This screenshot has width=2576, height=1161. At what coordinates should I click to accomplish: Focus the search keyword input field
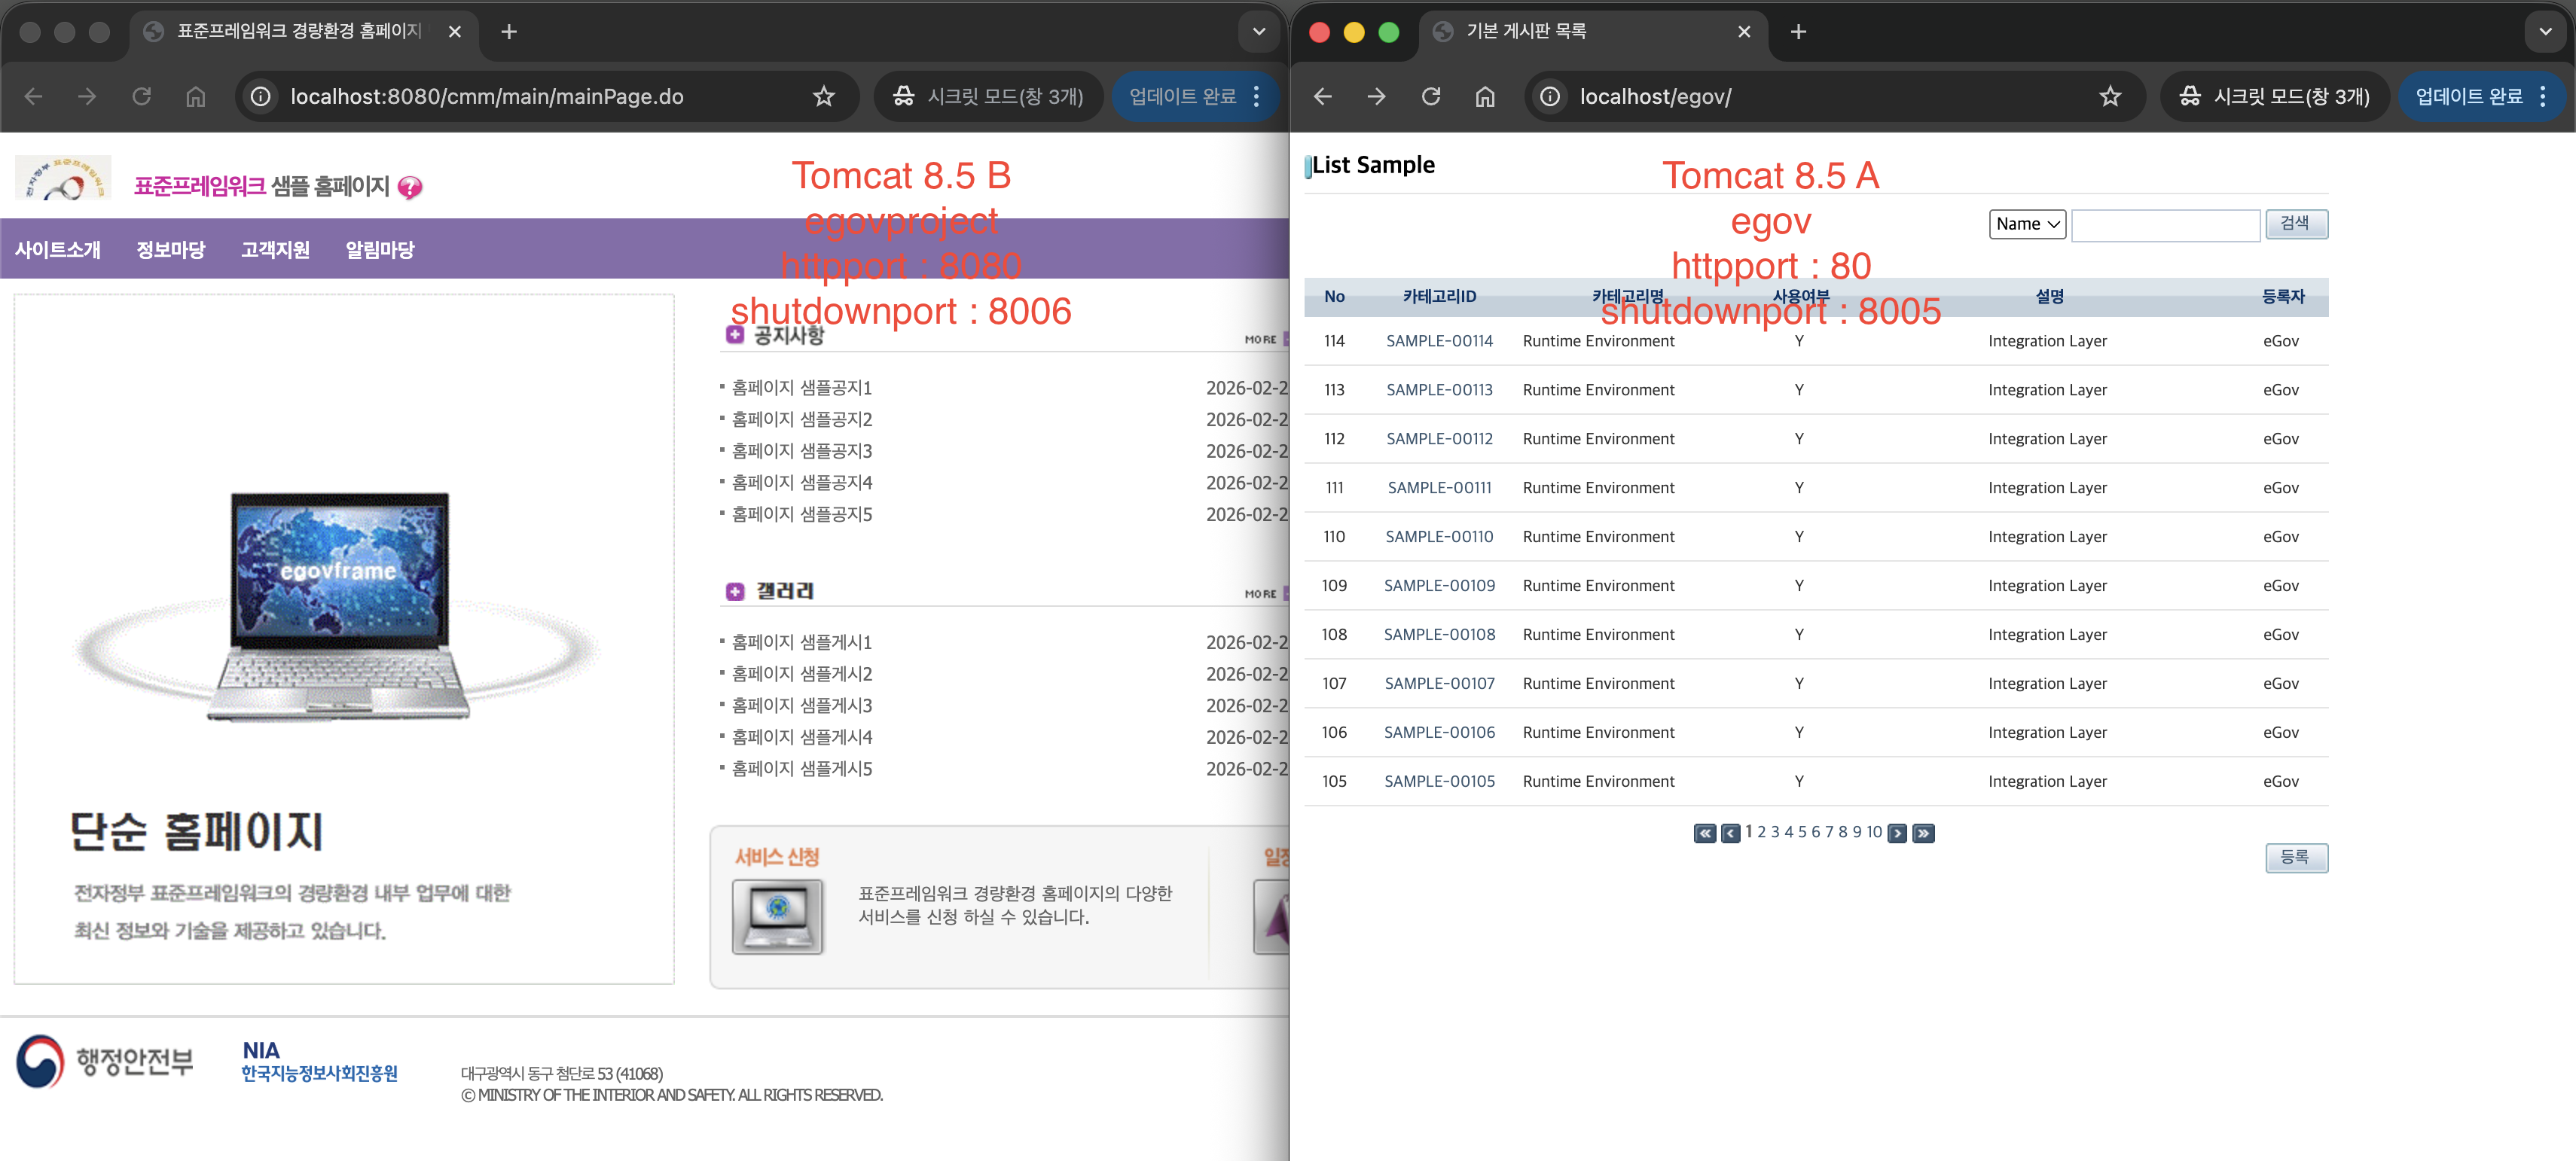click(2165, 224)
